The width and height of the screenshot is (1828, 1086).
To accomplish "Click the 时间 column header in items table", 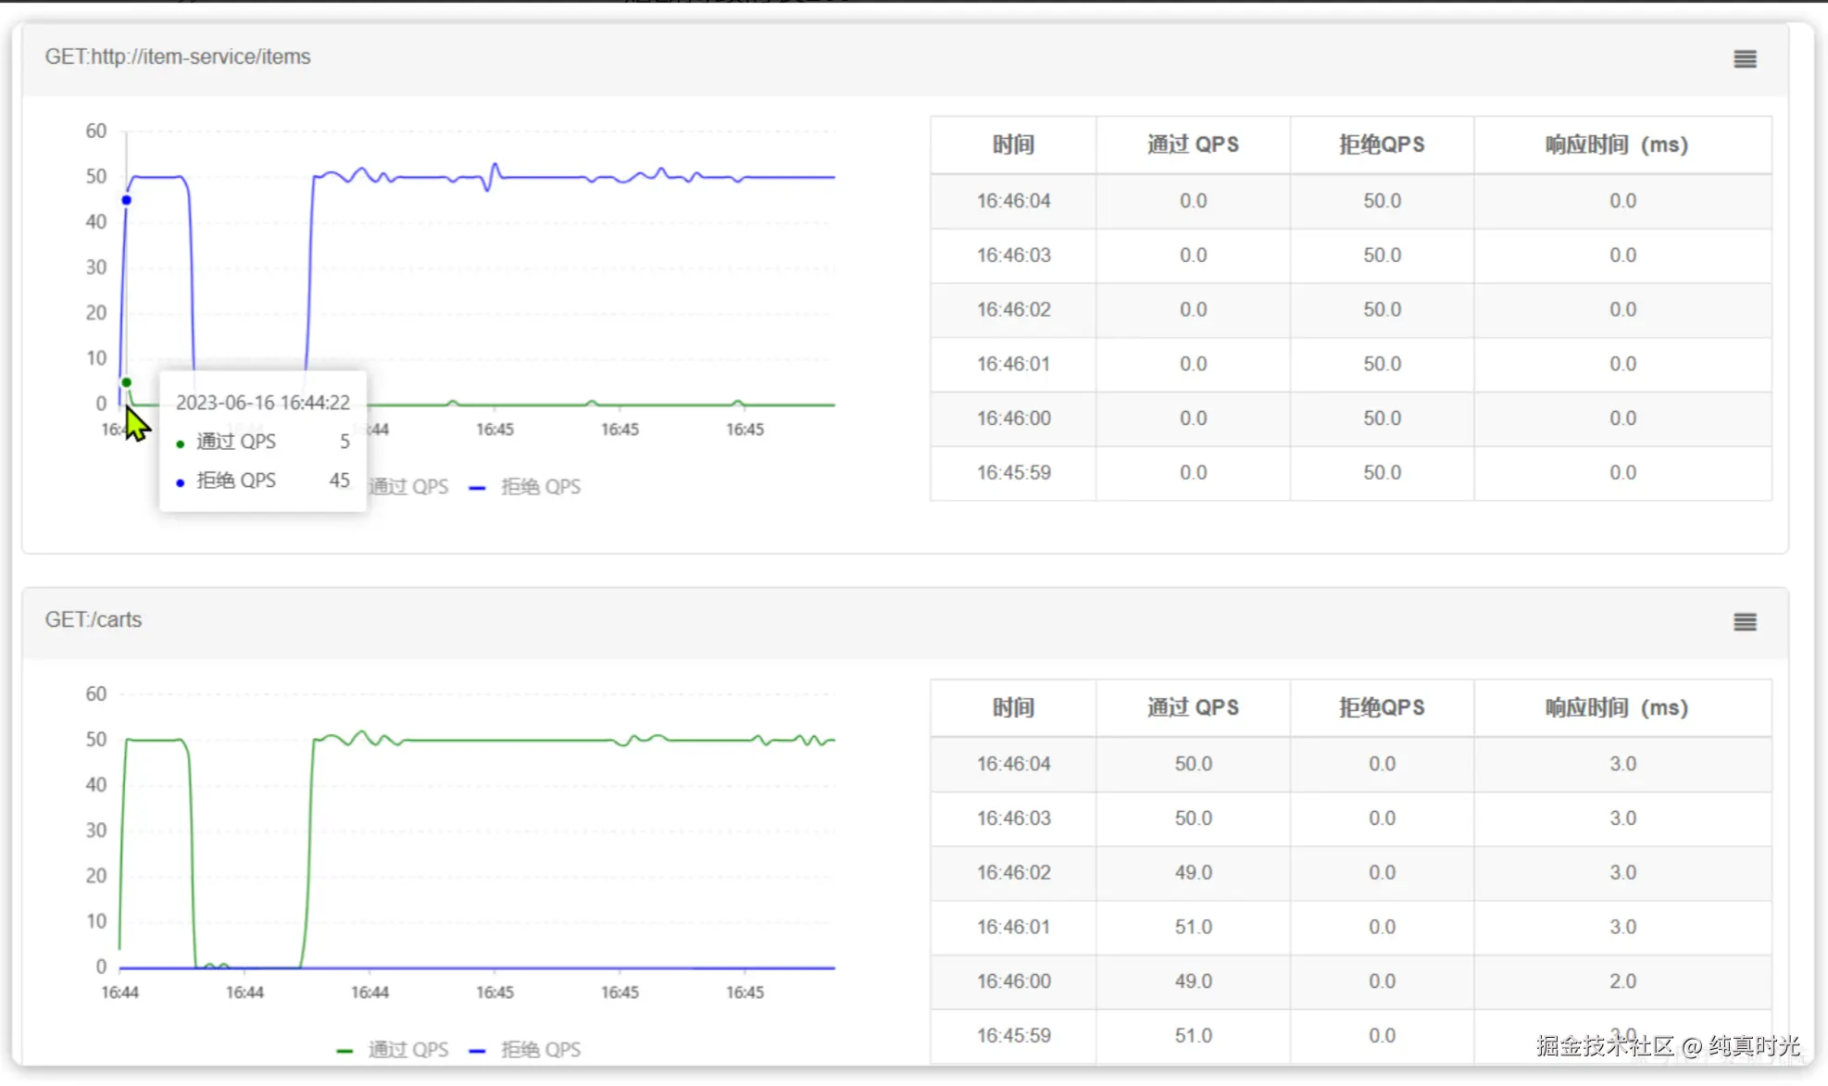I will [x=1013, y=144].
